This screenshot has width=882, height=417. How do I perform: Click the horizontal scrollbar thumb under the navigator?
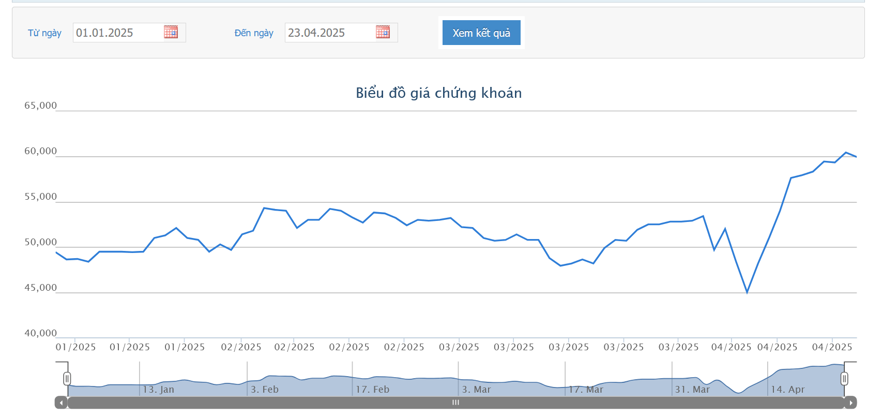pyautogui.click(x=455, y=403)
